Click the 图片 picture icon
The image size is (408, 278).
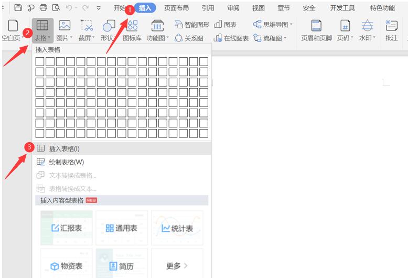[65, 26]
